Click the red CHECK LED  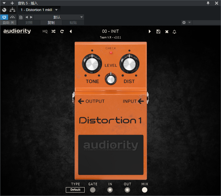point(111,53)
